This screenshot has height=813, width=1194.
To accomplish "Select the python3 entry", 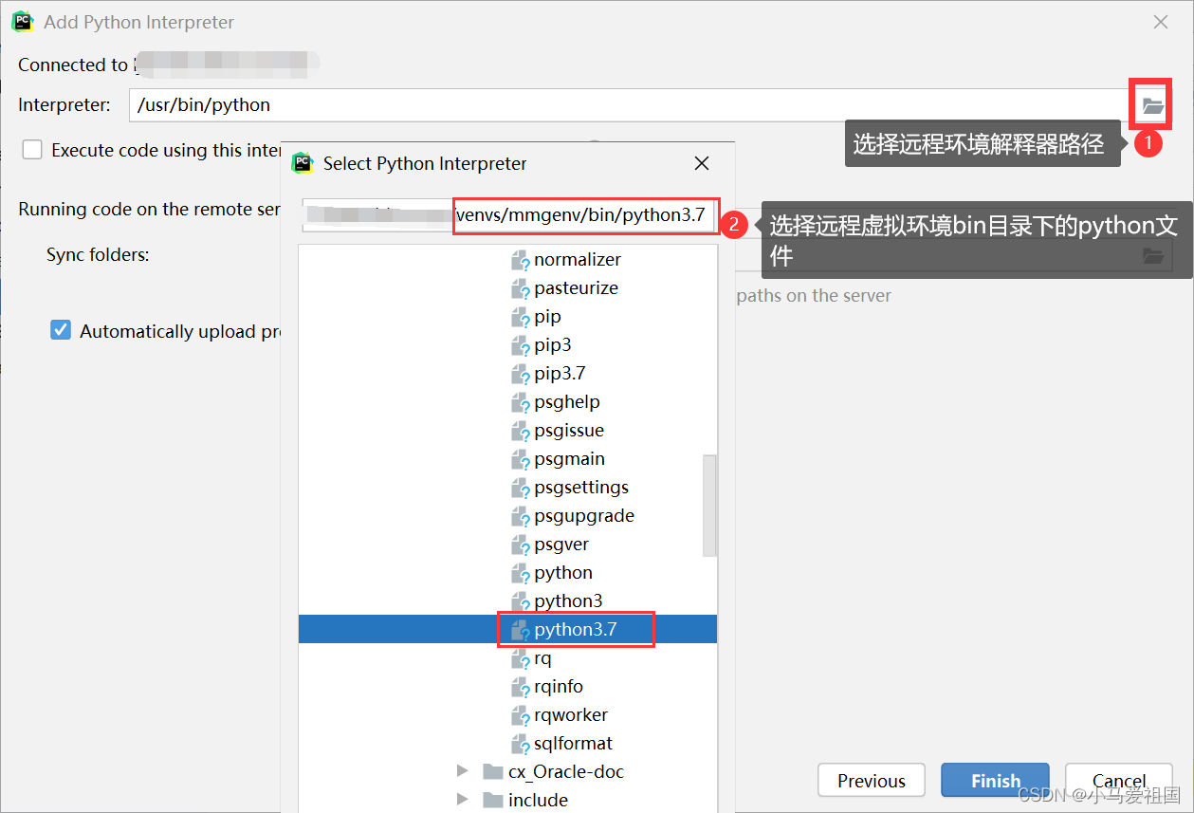I will [x=568, y=601].
